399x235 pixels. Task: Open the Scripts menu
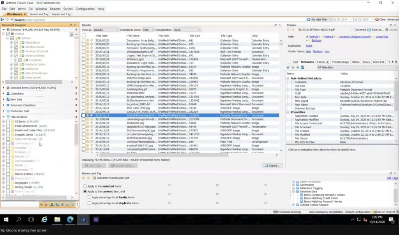(68, 9)
